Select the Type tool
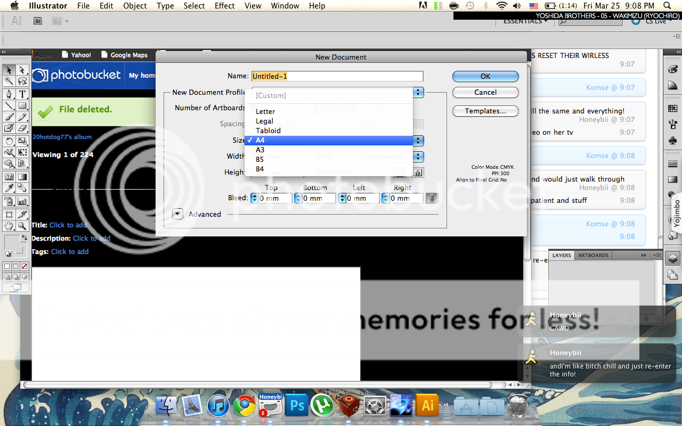 (22, 94)
